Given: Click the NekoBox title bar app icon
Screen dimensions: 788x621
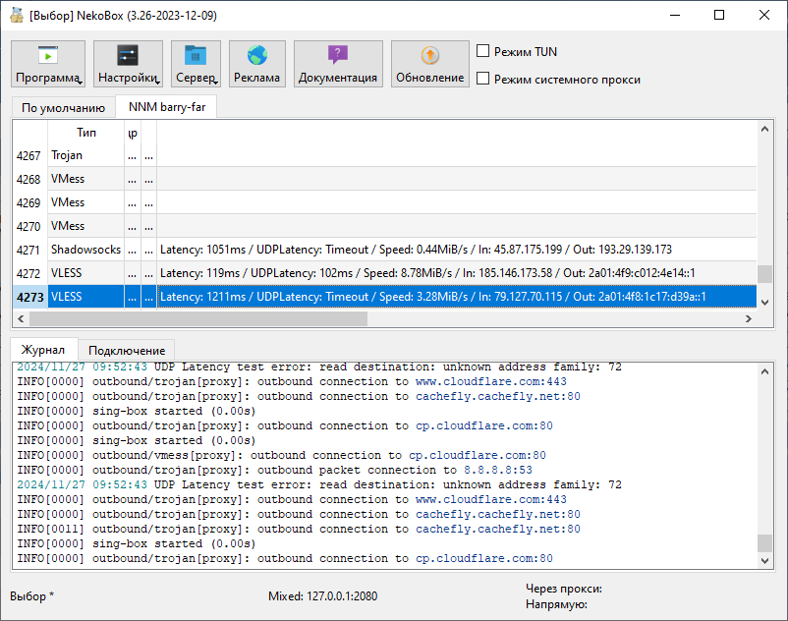Looking at the screenshot, I should [x=16, y=15].
